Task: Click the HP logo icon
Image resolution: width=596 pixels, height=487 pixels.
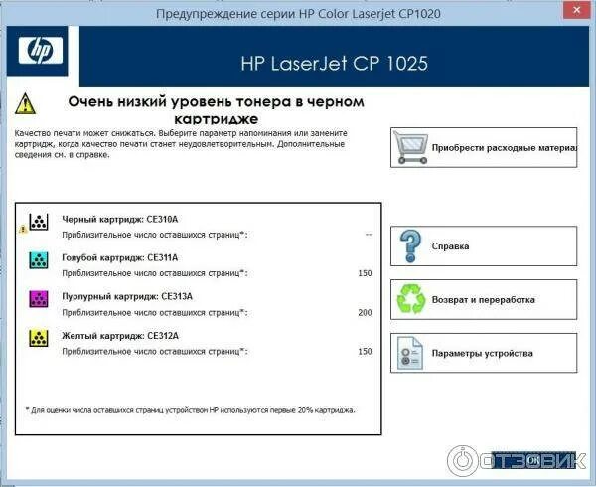Action: click(x=41, y=50)
